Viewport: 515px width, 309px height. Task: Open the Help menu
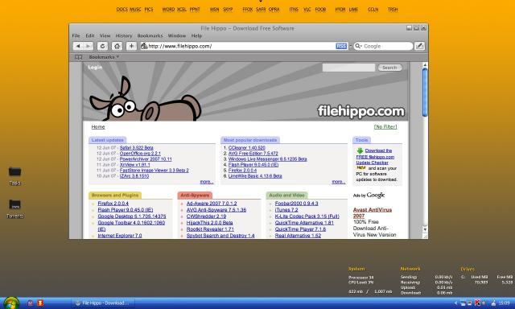196,35
